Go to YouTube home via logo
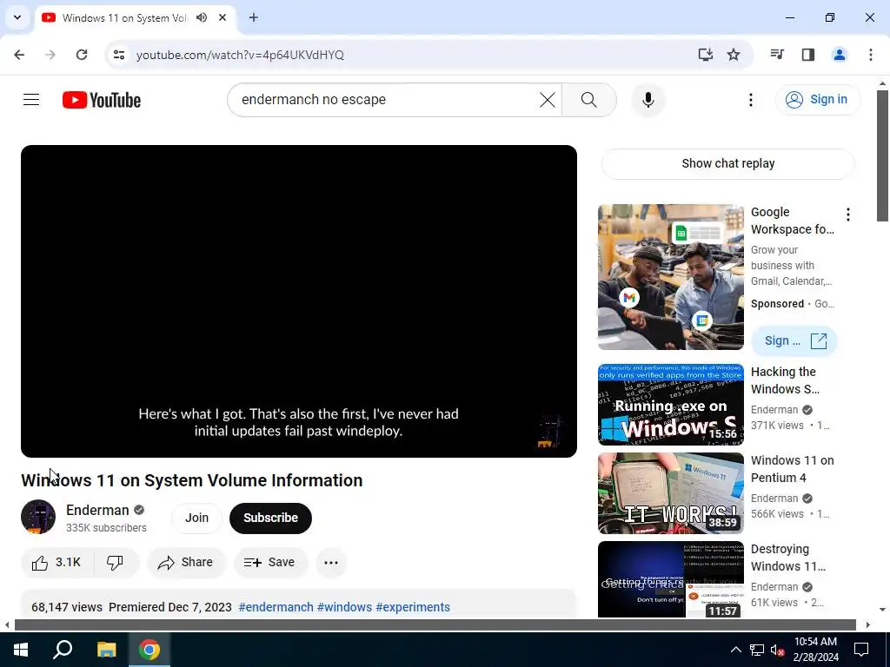This screenshot has height=667, width=890. (102, 100)
